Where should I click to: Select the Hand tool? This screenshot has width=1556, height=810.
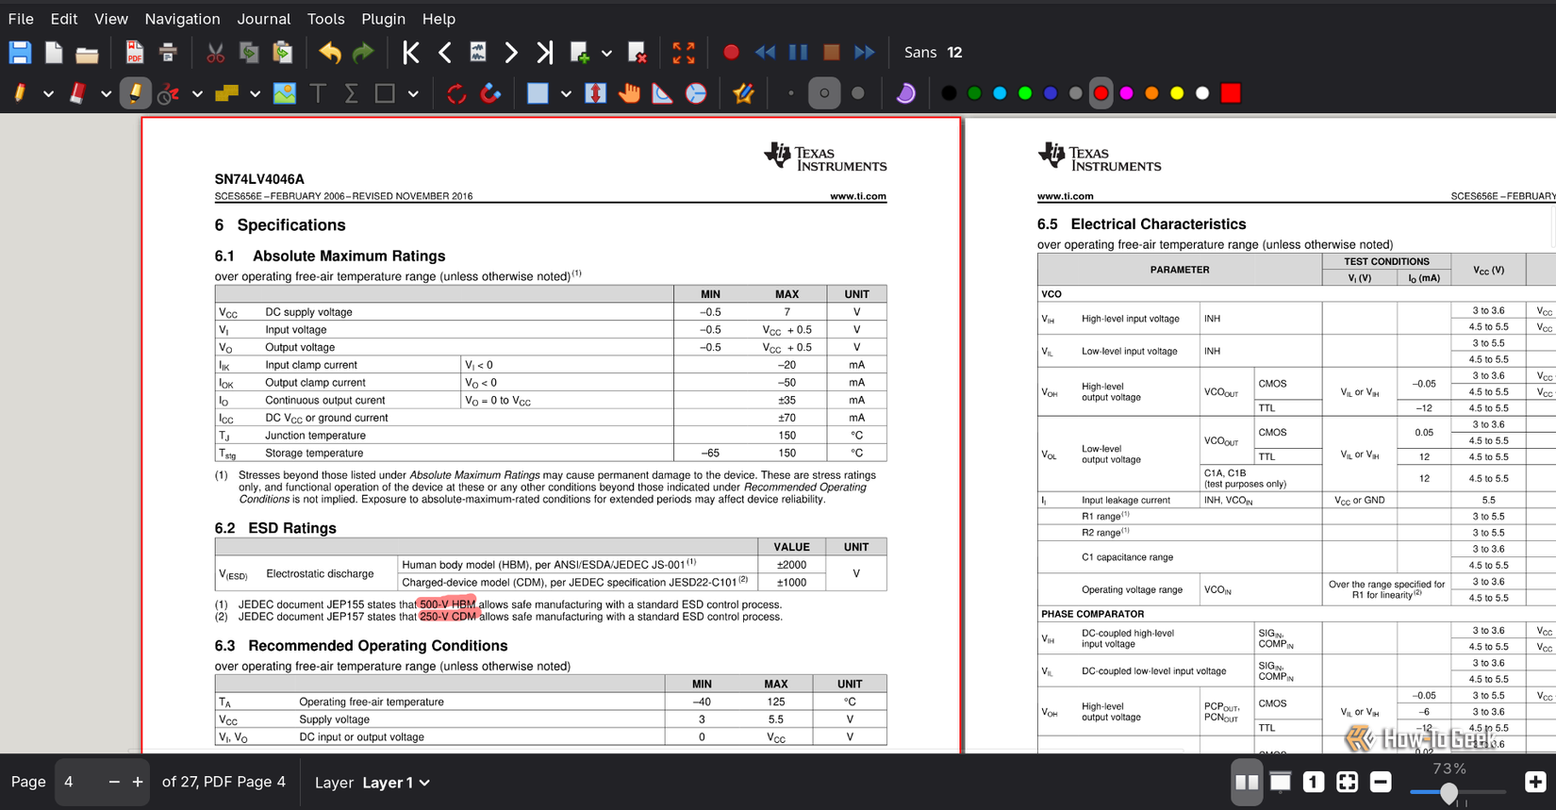click(629, 93)
